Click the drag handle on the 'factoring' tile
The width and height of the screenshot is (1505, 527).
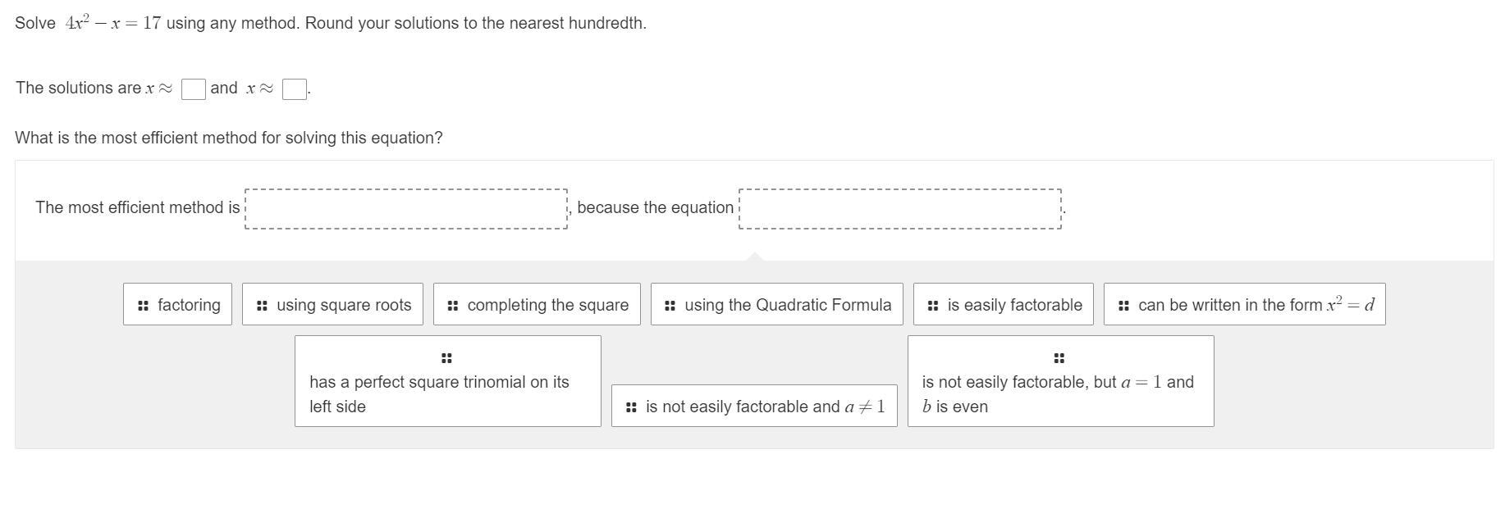(x=144, y=306)
